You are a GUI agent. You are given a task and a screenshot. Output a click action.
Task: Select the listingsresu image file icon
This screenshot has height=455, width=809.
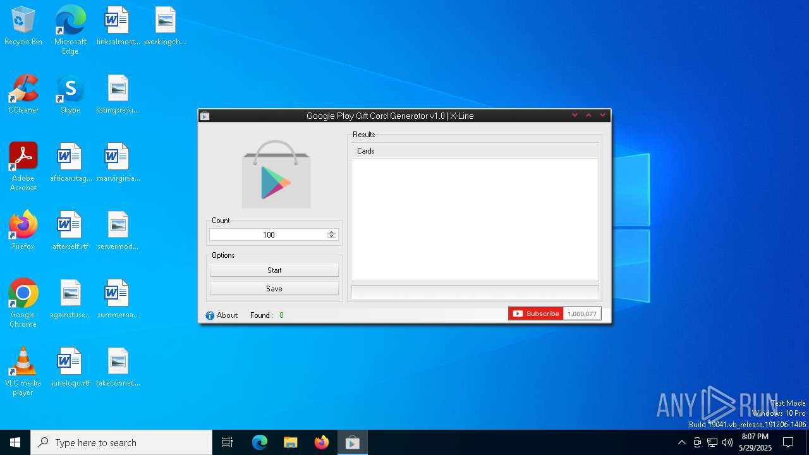[x=118, y=94]
